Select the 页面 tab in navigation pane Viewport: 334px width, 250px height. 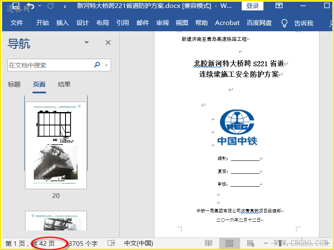(x=39, y=85)
